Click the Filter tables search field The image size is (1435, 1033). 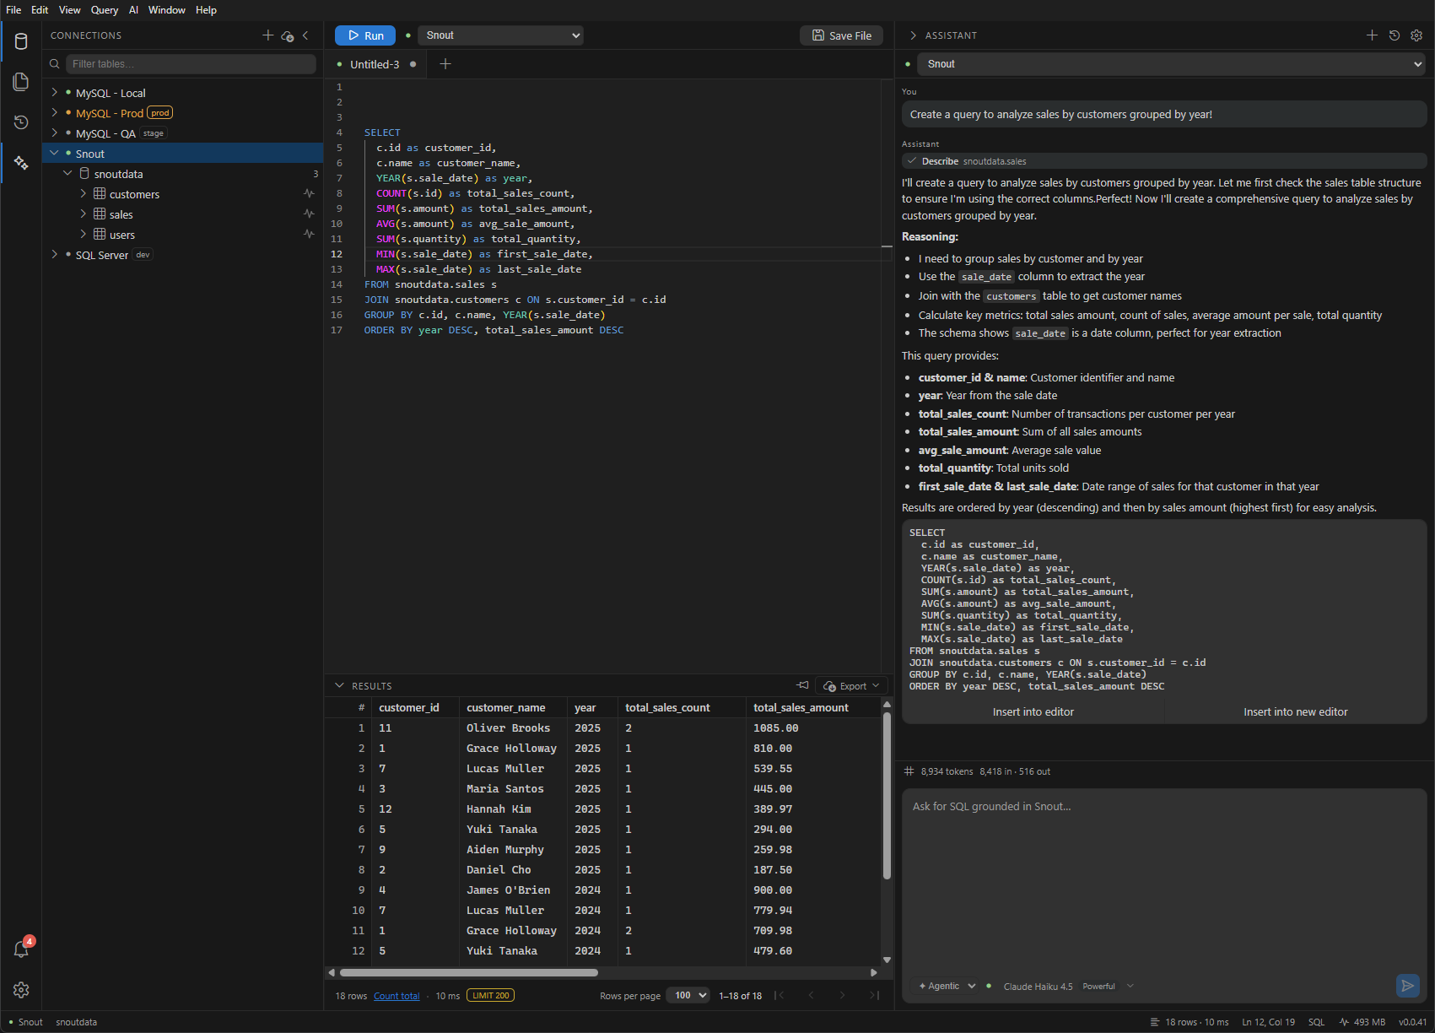(192, 64)
